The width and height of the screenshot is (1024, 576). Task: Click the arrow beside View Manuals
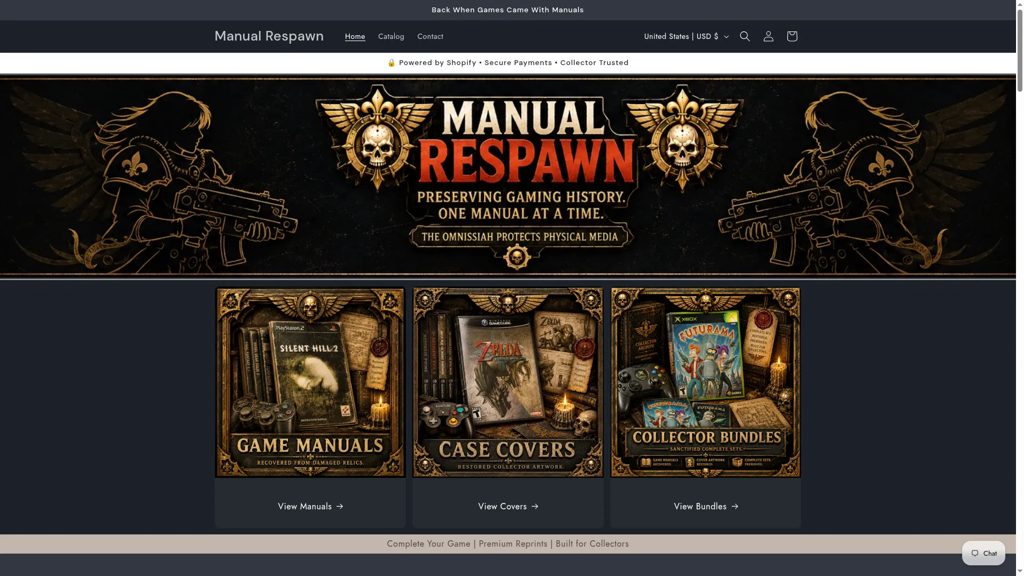coord(340,507)
